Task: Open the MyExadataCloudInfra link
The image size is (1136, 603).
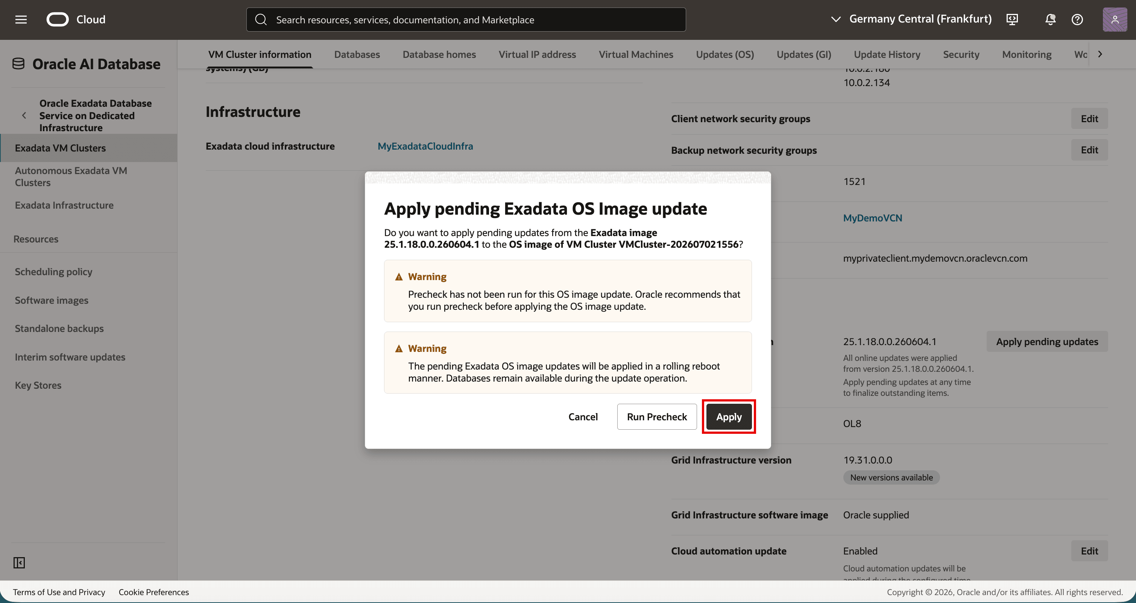Action: tap(425, 146)
